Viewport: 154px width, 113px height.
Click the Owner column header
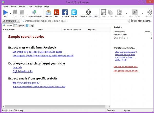[x=49, y=30]
